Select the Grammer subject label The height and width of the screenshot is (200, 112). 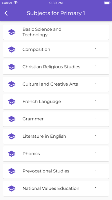(33, 119)
